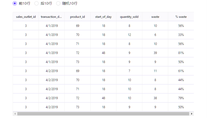Click the quantity_sold column header

pyautogui.click(x=129, y=17)
